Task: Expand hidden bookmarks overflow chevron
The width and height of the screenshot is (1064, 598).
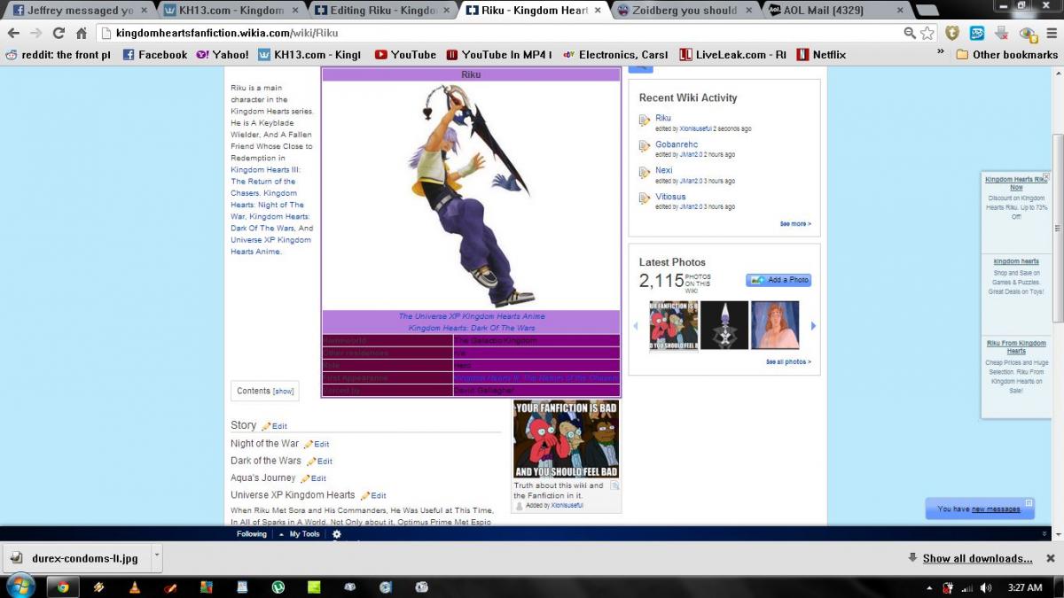Action: (941, 52)
